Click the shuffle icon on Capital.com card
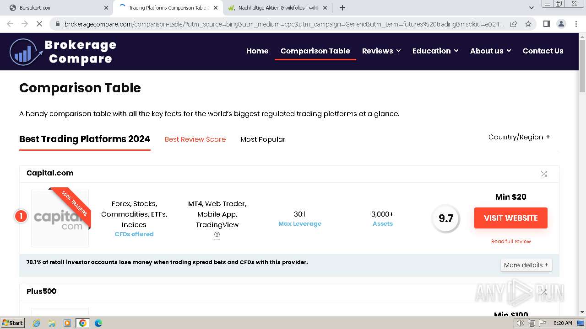The image size is (586, 329). click(544, 174)
